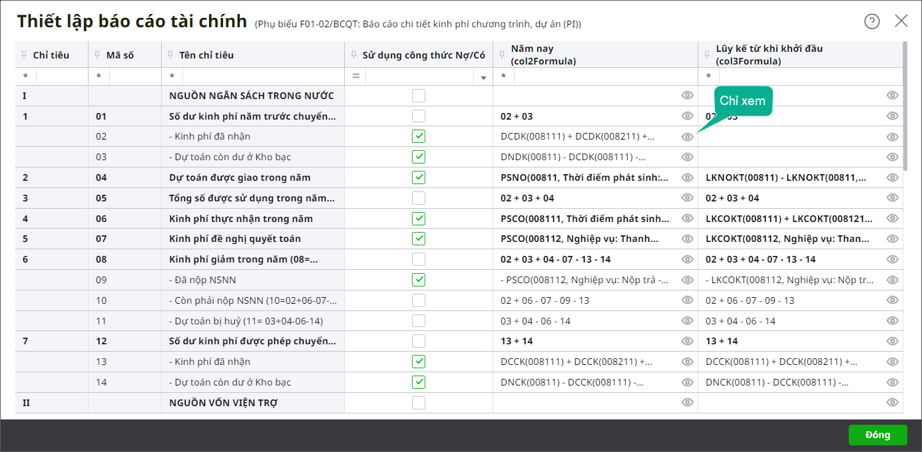
Task: Open filter operator '*' for 'Tên chỉ tiêu'
Action: [x=172, y=77]
